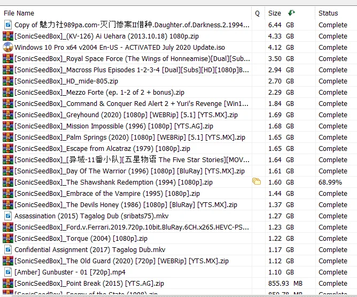This screenshot has height=297, width=357.
Task: Select The Old Guard (2020) file name
Action: click(121, 261)
